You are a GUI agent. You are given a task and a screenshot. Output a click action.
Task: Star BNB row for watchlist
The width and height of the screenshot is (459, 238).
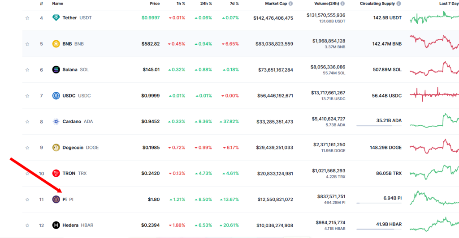coord(27,44)
